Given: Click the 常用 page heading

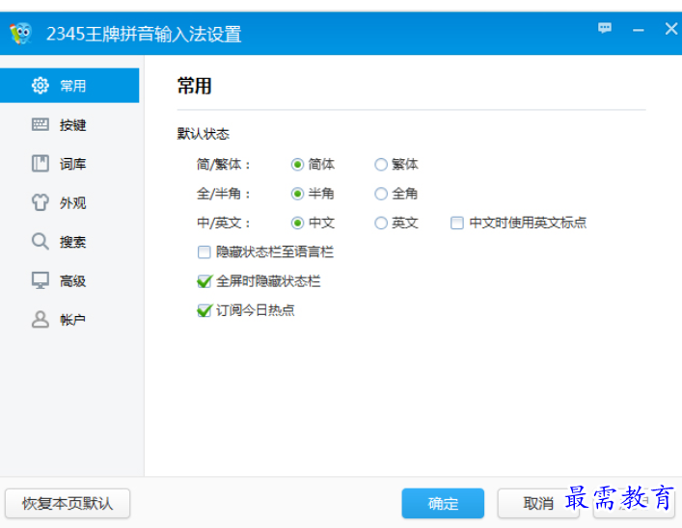Looking at the screenshot, I should (x=195, y=86).
